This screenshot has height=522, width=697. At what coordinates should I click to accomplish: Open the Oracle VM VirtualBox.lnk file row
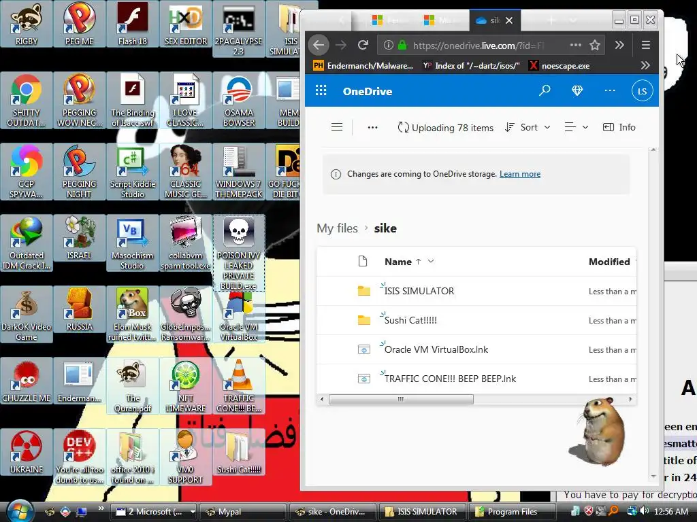[x=476, y=349]
